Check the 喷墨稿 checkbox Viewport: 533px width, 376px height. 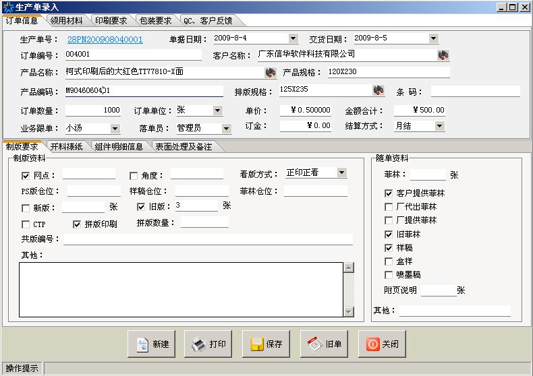click(389, 275)
